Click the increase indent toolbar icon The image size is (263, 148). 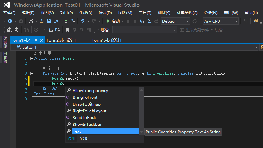click(x=58, y=30)
